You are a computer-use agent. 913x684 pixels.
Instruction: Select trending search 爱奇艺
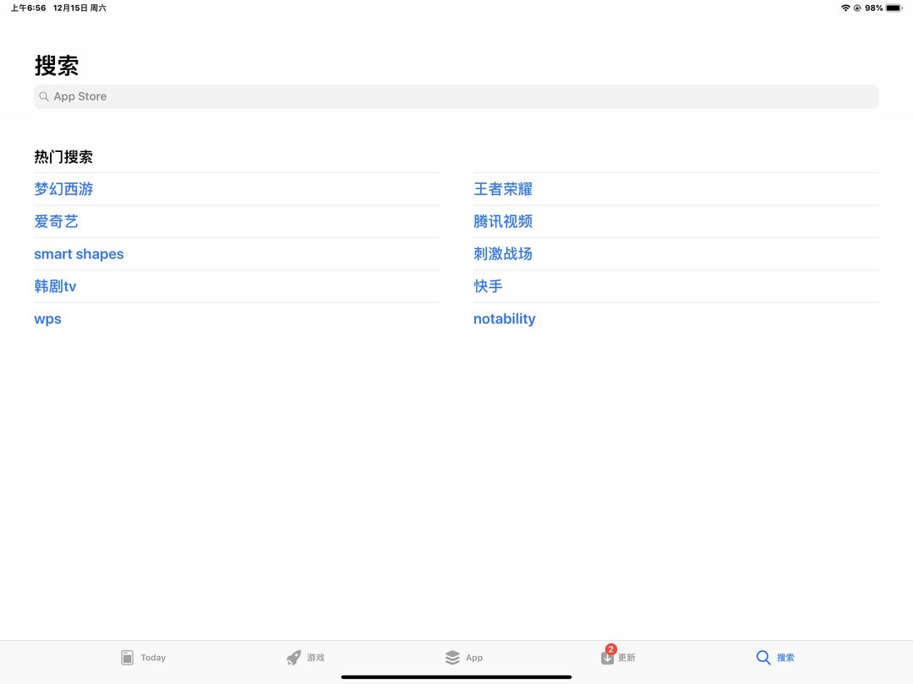(56, 221)
